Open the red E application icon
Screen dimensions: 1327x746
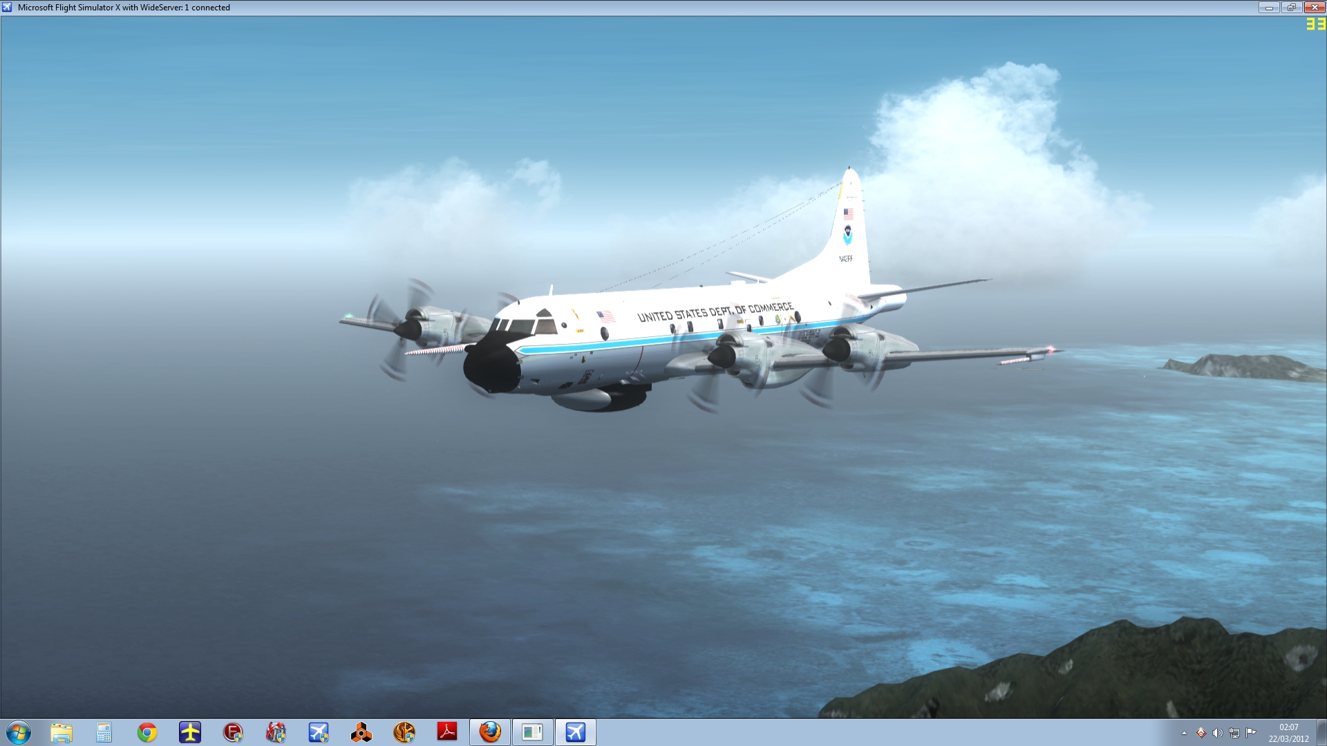233,732
